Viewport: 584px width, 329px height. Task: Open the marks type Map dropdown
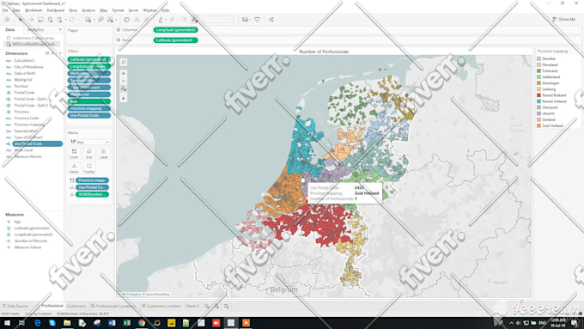89,142
